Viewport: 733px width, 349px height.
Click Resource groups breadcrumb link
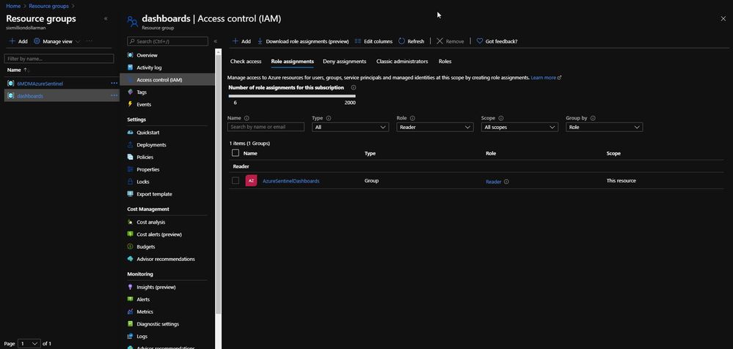tap(48, 6)
